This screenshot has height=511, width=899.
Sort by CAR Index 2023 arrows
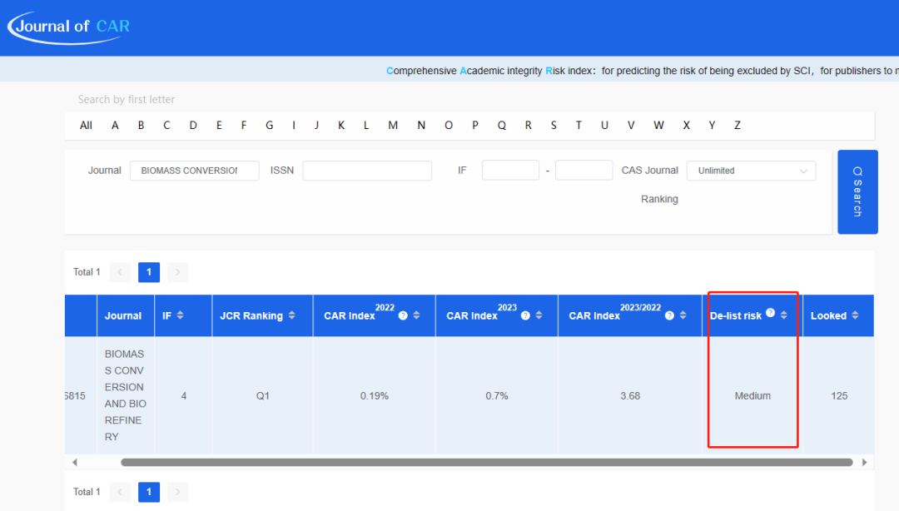[x=539, y=315]
